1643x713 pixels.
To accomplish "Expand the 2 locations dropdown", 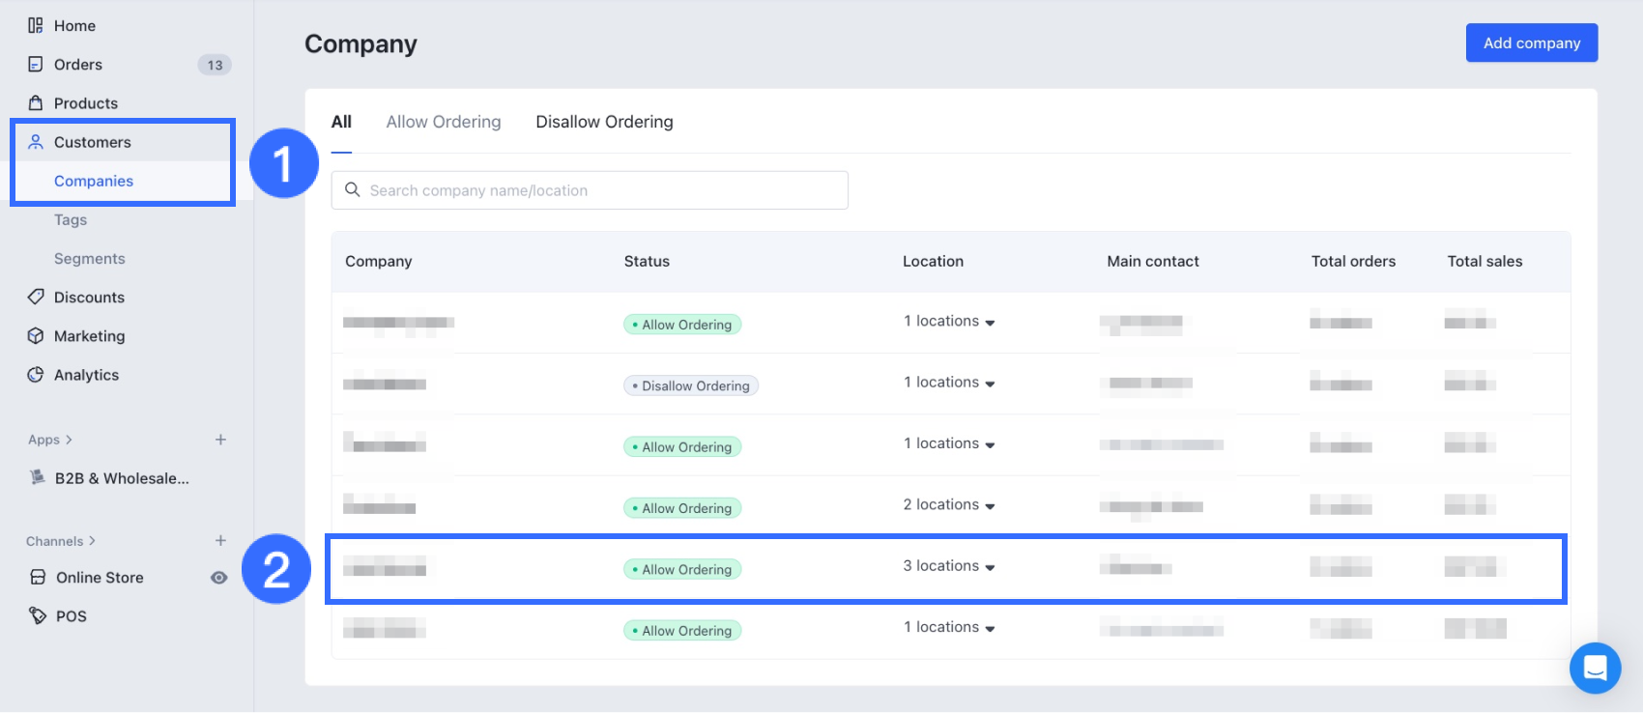I will pyautogui.click(x=990, y=506).
